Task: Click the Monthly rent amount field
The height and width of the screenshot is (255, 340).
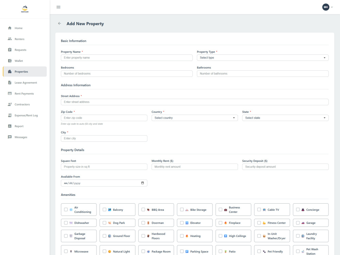Action: (x=194, y=167)
